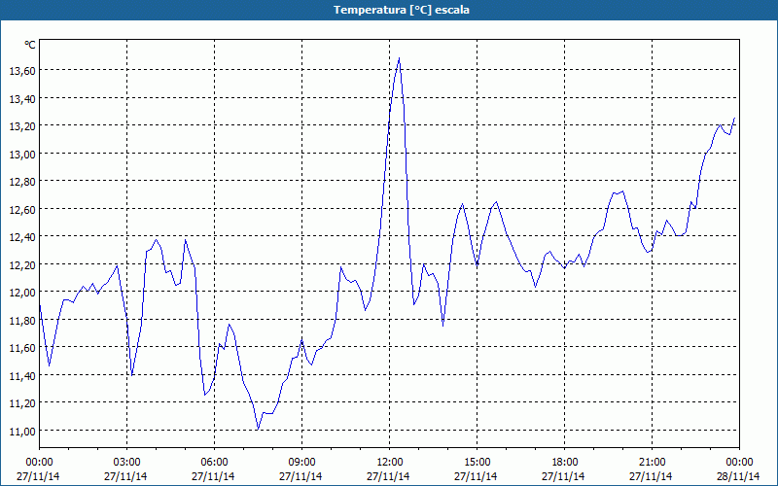Viewport: 778px width, 486px height.
Task: Click the 13,20 y-axis label
Action: coord(22,126)
